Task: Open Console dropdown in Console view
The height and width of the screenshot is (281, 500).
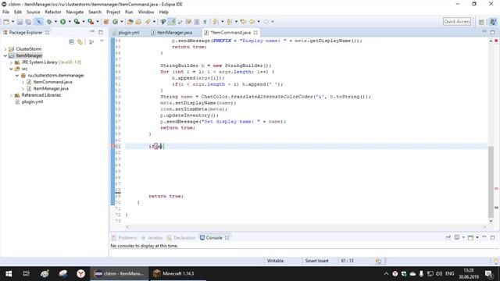Action: [x=477, y=237]
